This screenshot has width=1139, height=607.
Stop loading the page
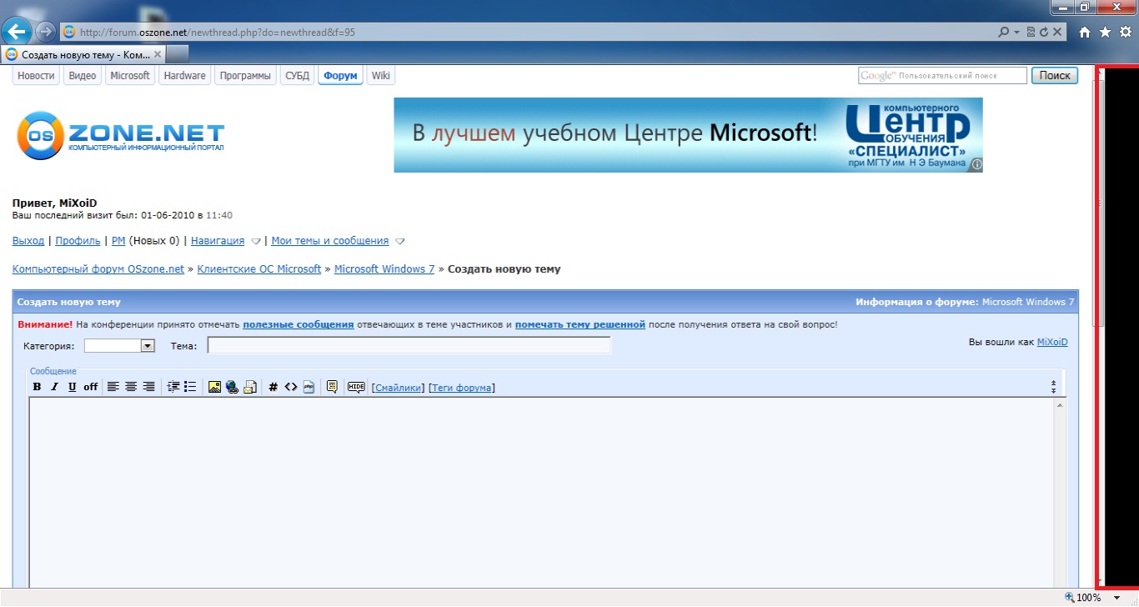click(x=1057, y=32)
